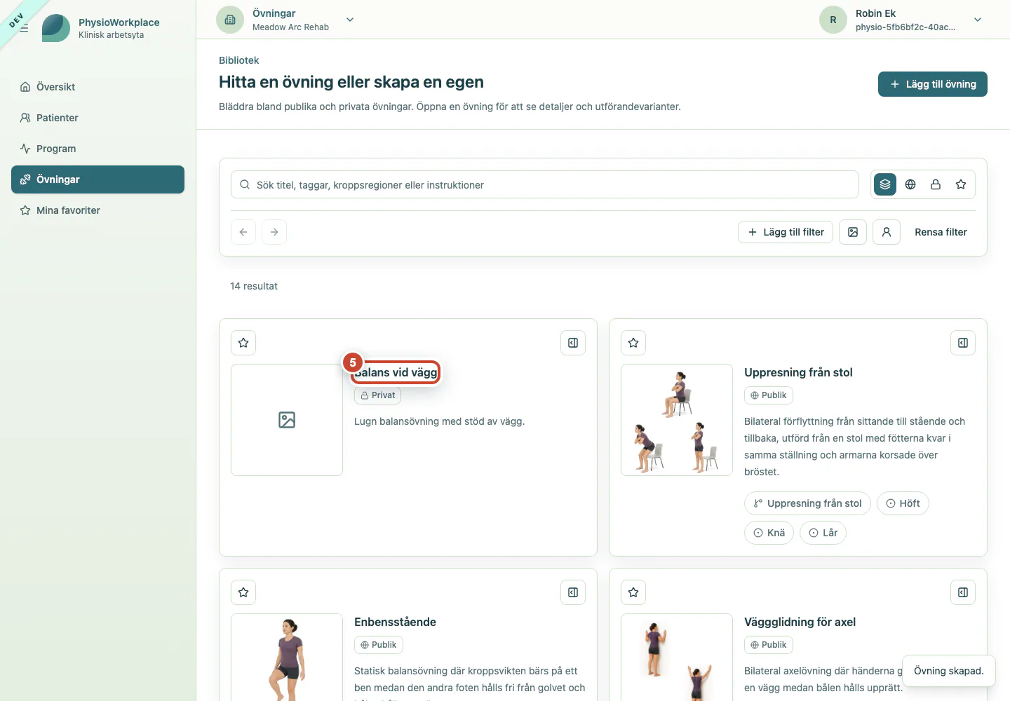The width and height of the screenshot is (1010, 701).
Task: Filter by private exercises lock icon
Action: point(936,184)
